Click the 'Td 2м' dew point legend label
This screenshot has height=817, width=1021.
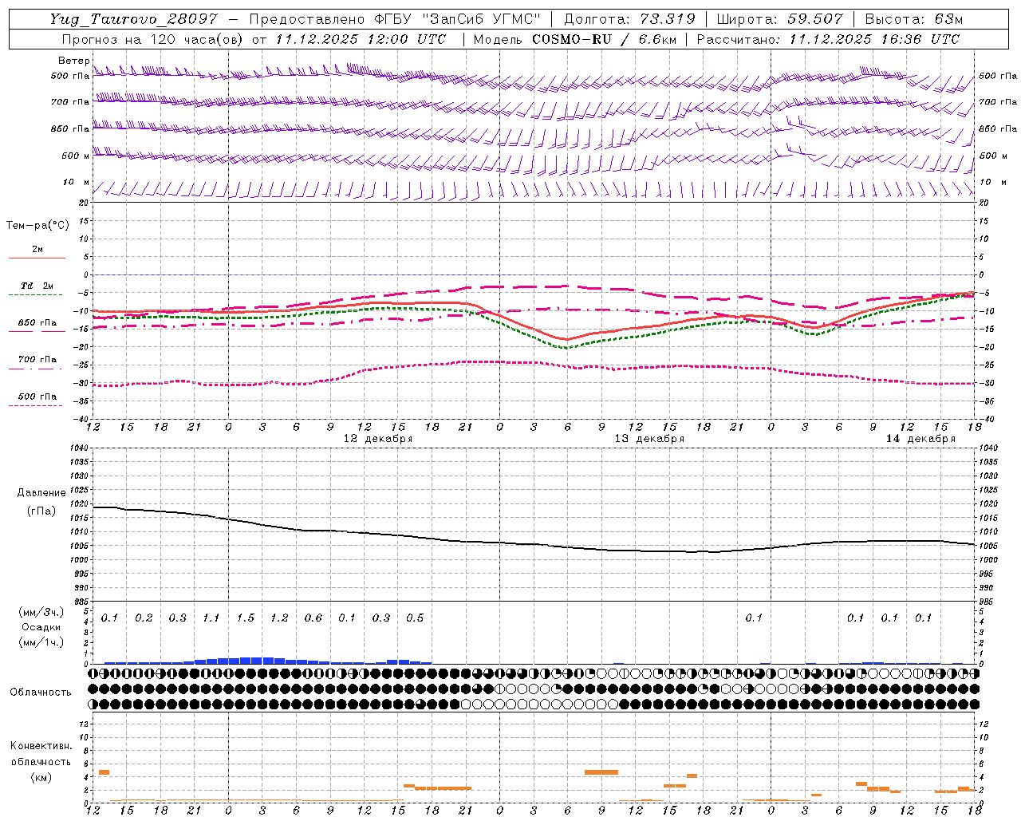pyautogui.click(x=37, y=286)
